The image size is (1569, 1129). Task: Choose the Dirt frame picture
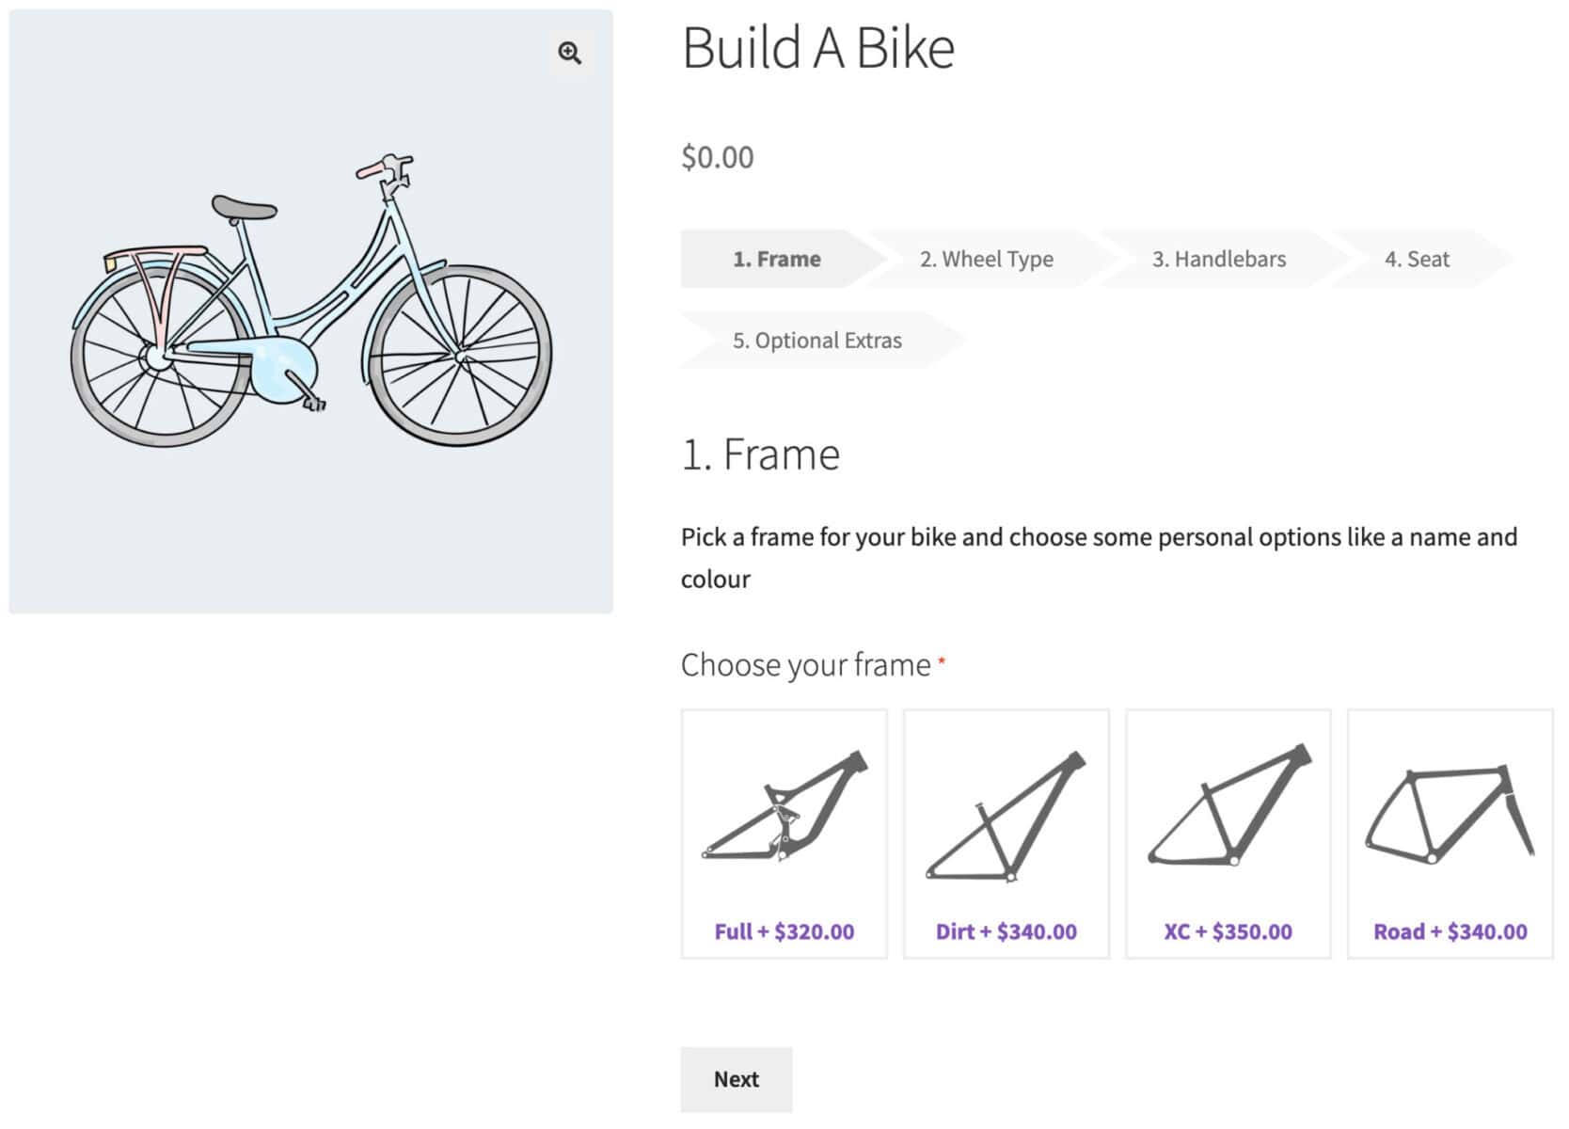[x=1006, y=817]
